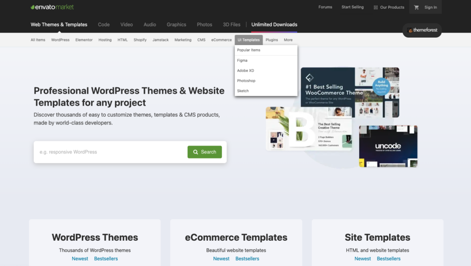
Task: Choose Adobe XD from the dropdown
Action: (x=266, y=71)
